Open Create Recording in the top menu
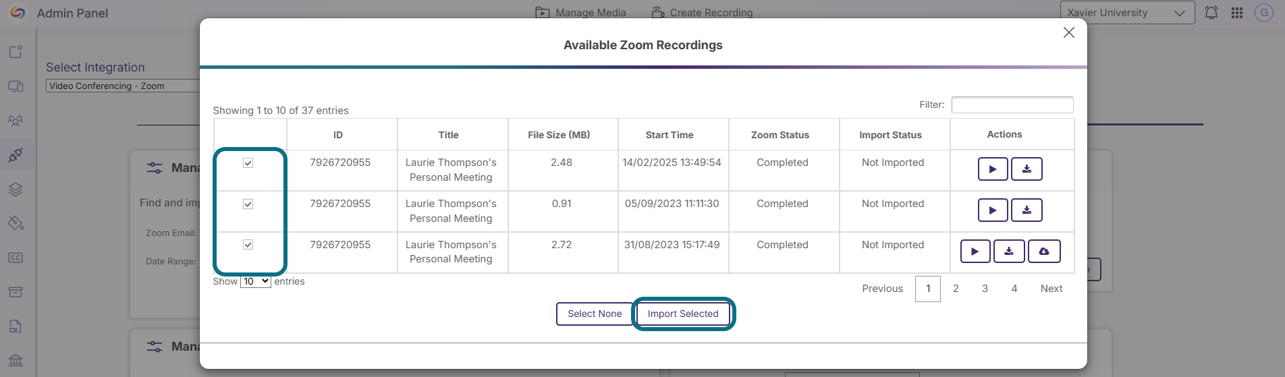 coord(702,13)
